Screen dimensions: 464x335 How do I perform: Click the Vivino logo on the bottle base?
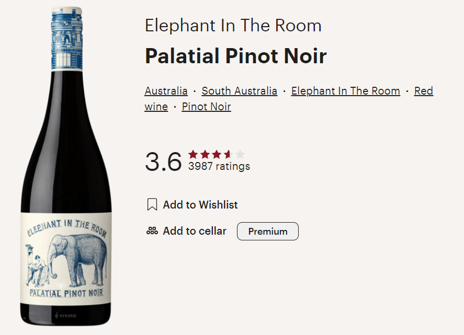(65, 316)
